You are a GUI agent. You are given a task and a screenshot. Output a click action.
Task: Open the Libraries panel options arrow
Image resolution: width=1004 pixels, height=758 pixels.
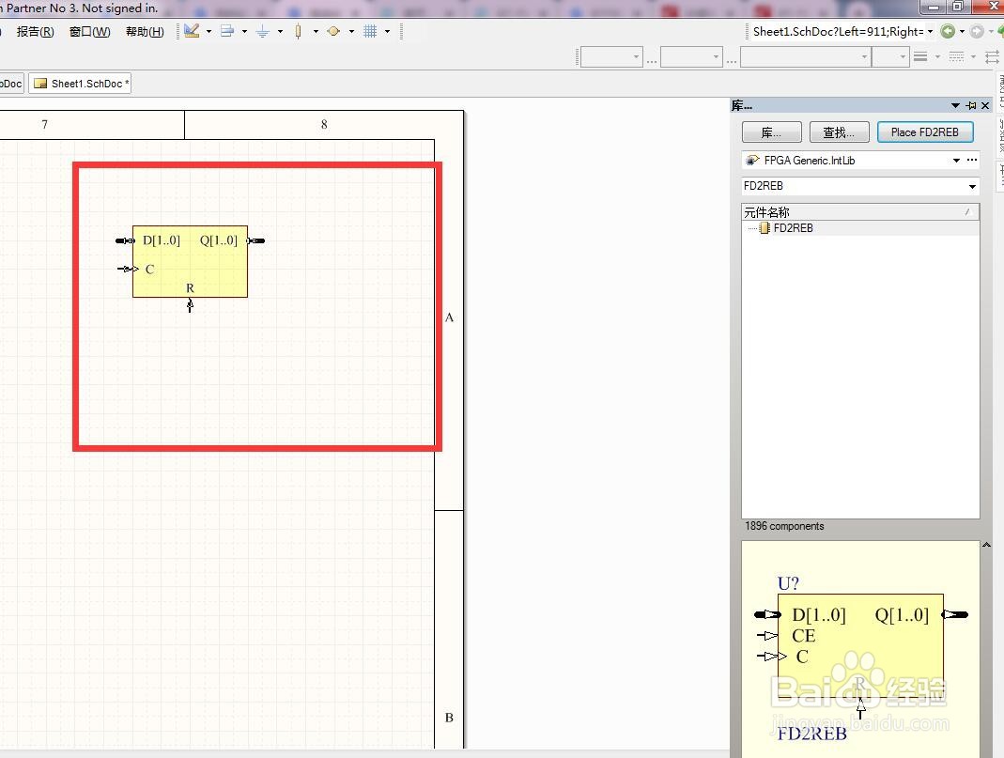coord(955,105)
